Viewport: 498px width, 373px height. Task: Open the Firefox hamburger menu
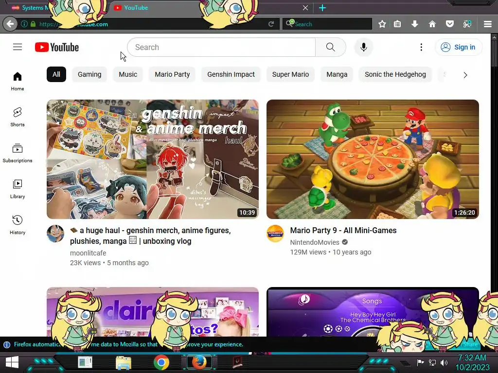tap(488, 24)
